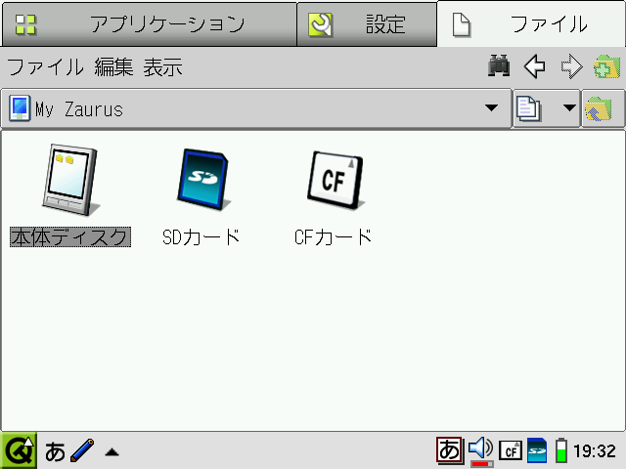Image resolution: width=626 pixels, height=469 pixels.
Task: Expand the My Zaurus location dropdown
Action: click(x=491, y=107)
